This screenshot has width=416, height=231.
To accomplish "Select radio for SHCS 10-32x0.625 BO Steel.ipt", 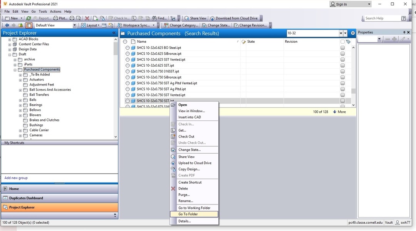I will (x=127, y=48).
